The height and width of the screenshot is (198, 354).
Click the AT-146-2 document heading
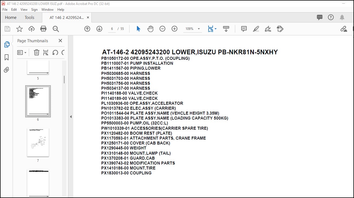[190, 52]
